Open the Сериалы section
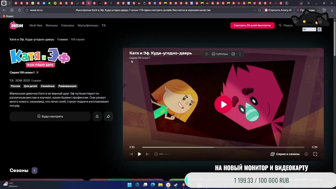Screen dimensions: 336x189 click(x=67, y=25)
